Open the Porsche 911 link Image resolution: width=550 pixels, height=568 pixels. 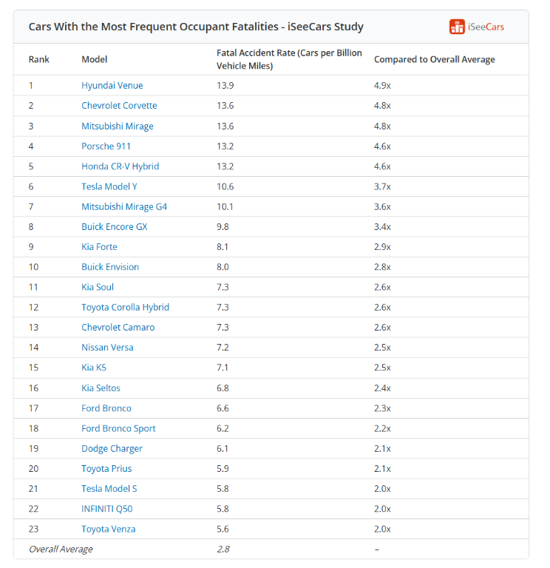106,146
